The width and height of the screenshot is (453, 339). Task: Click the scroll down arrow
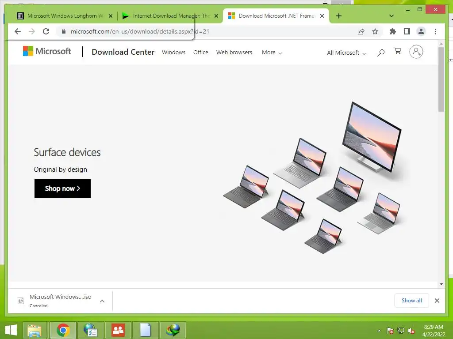[x=441, y=284]
